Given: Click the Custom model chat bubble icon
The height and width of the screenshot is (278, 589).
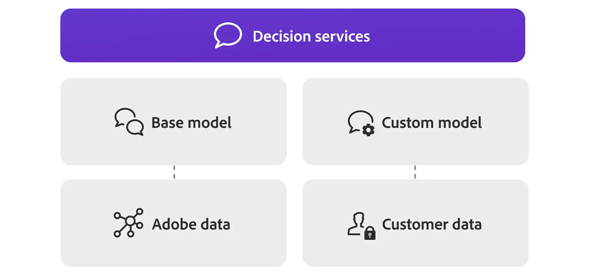Looking at the screenshot, I should tap(361, 123).
